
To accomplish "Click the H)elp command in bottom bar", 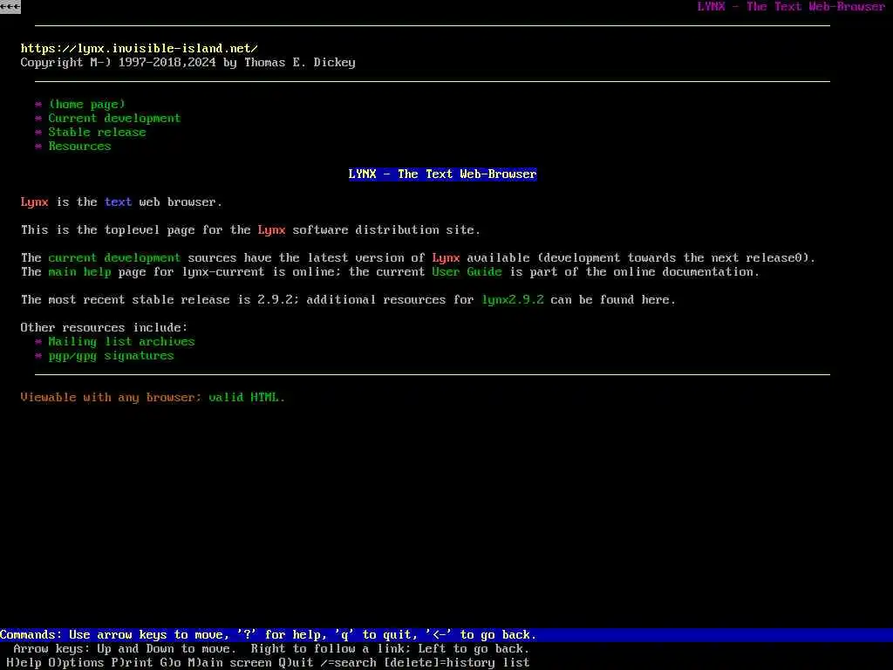I will tap(24, 663).
